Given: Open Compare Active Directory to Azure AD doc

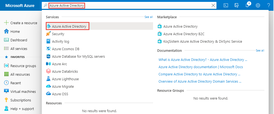Looking at the screenshot, I should (x=199, y=74).
